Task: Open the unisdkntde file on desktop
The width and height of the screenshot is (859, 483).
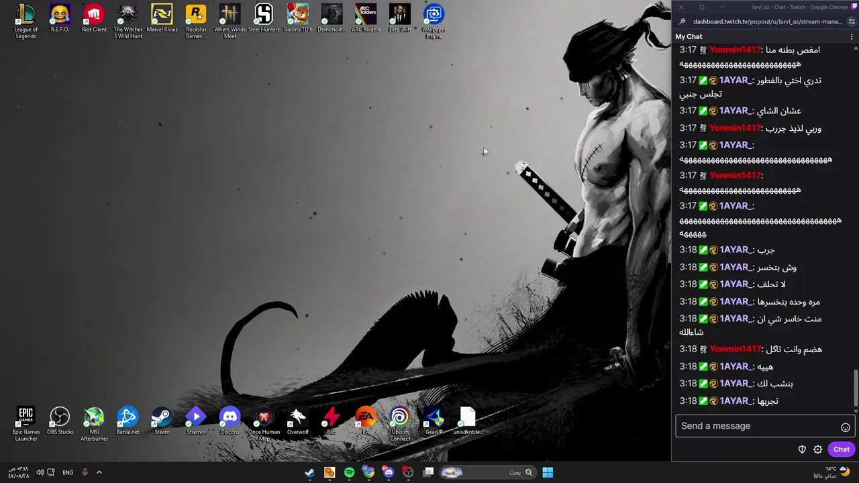Action: pos(468,421)
